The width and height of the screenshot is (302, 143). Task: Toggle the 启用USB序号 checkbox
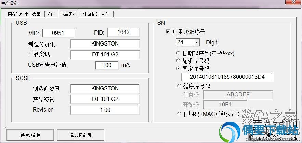pos(168,31)
